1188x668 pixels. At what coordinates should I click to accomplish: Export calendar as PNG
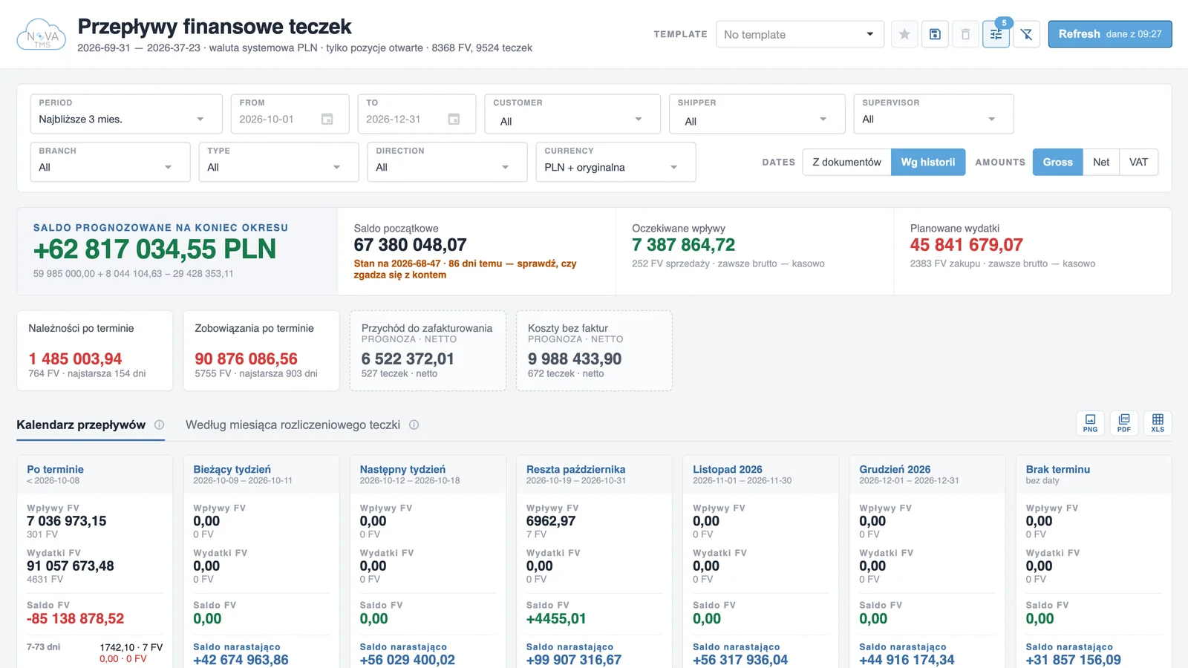1090,423
